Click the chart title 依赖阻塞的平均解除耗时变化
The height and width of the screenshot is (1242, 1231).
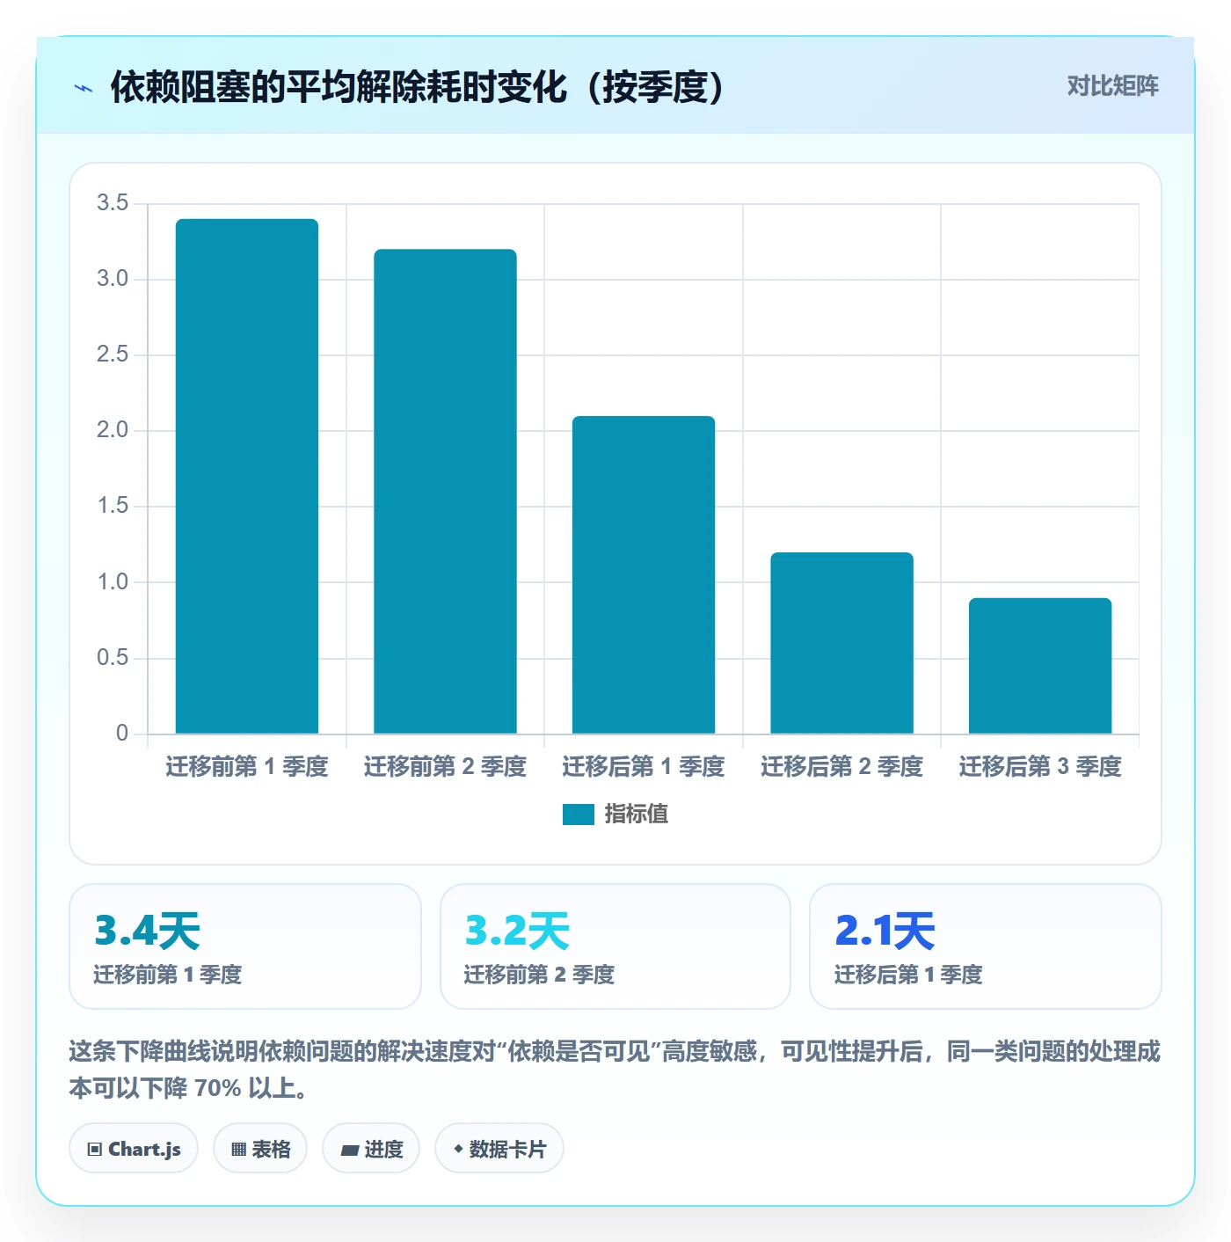(x=418, y=87)
